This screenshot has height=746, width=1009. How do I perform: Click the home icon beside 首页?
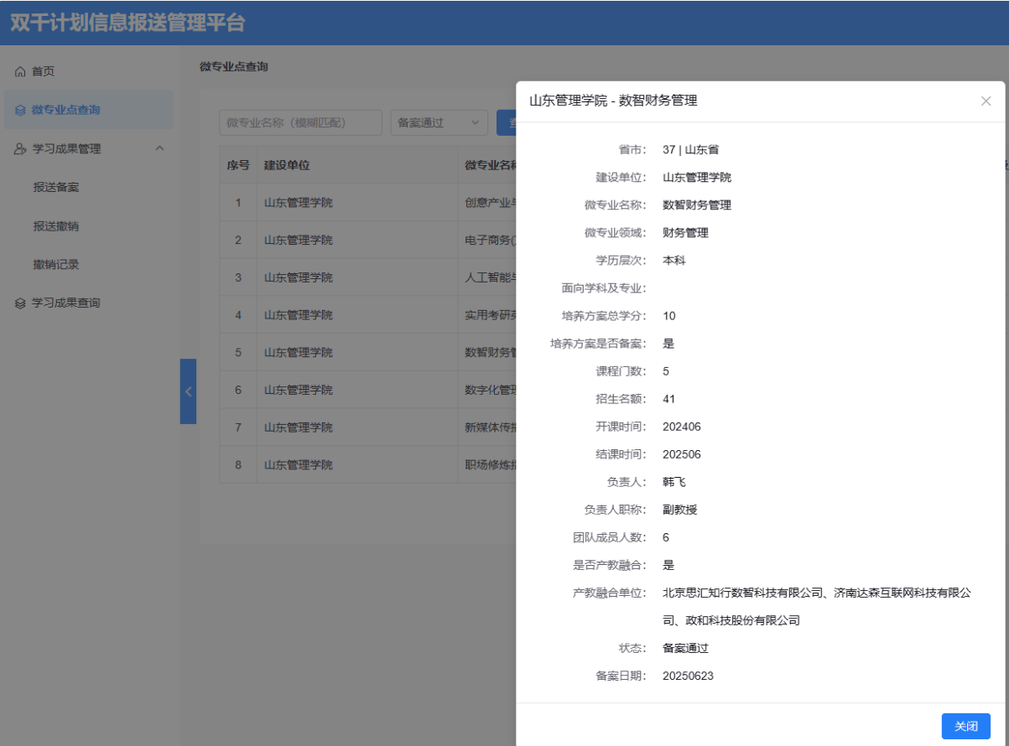coord(21,72)
